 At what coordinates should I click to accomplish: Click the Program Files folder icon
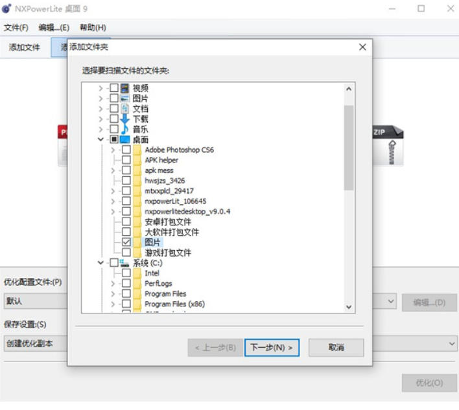pos(137,293)
